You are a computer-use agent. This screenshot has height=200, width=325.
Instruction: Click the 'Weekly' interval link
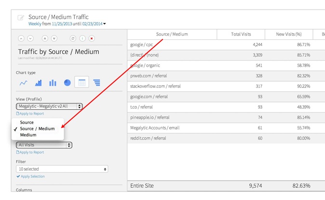click(35, 24)
